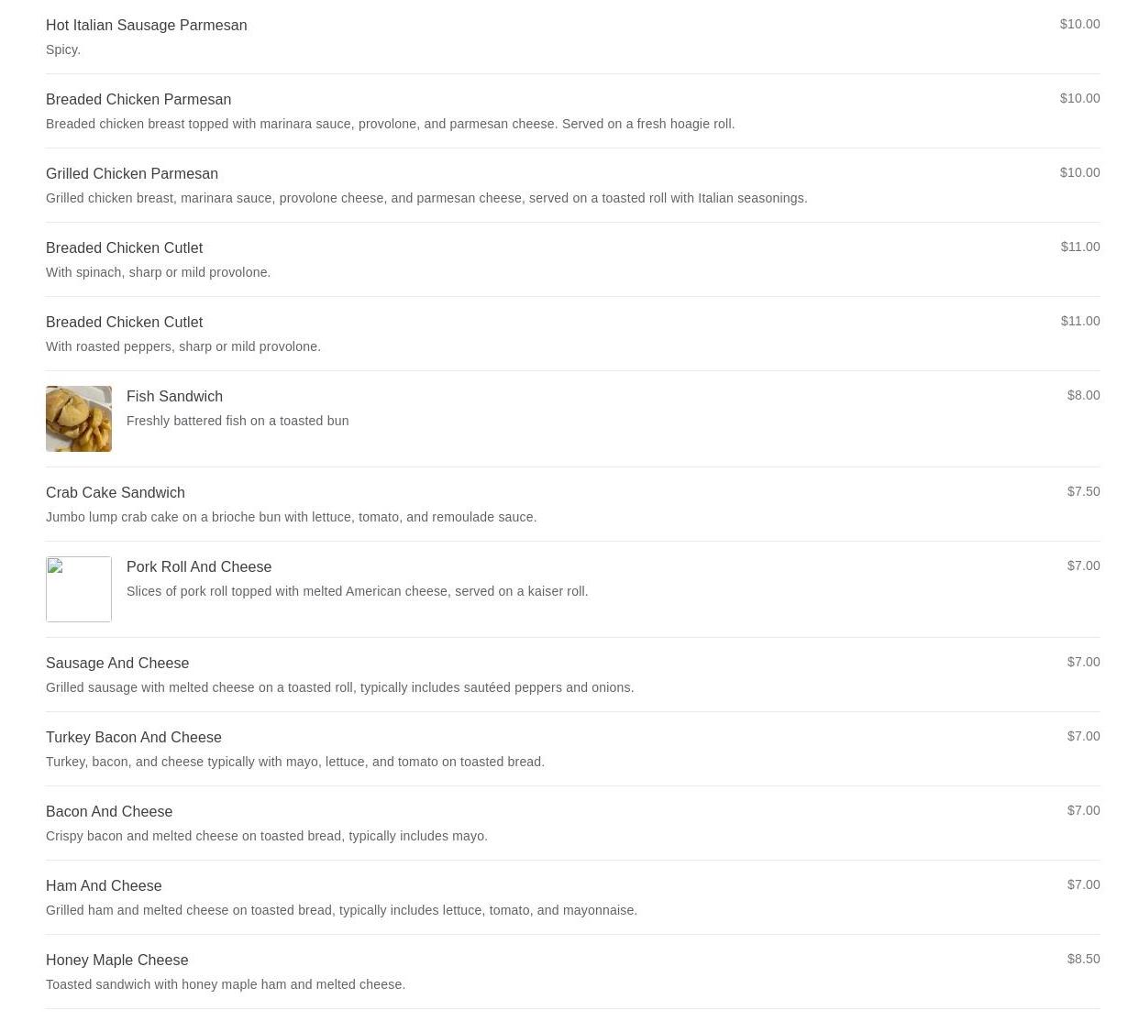Select Hot Italian Sausage Parmesan item
The image size is (1128, 1021).
pos(573,37)
